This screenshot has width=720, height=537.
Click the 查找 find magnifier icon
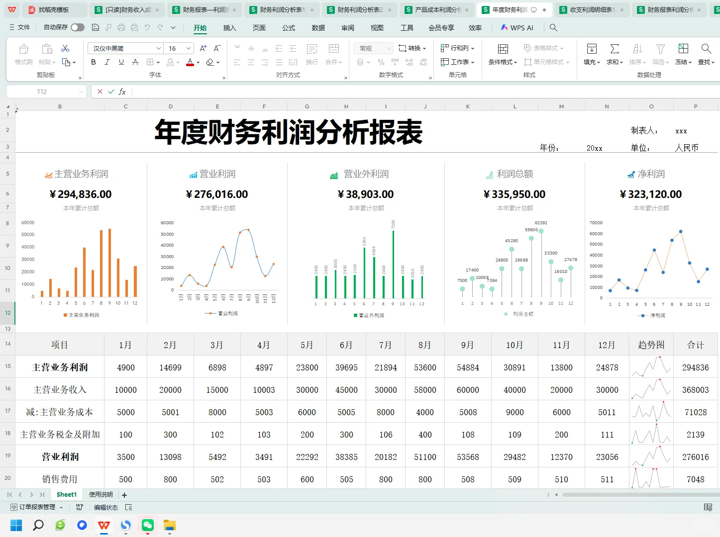706,49
